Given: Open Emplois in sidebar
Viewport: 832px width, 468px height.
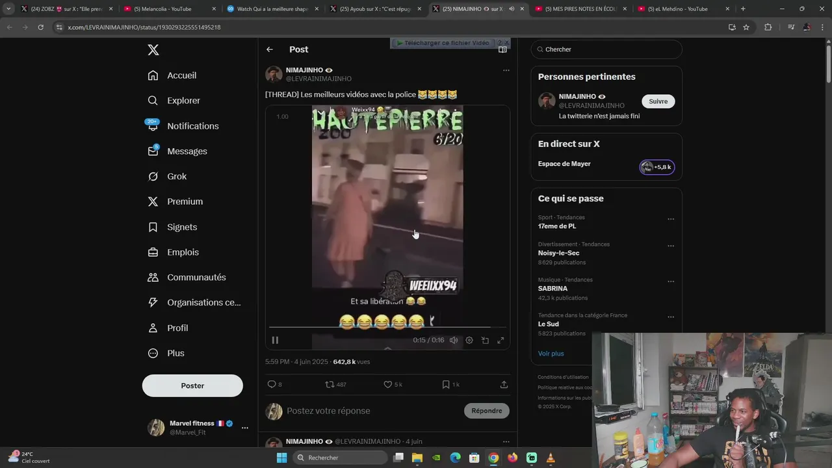Looking at the screenshot, I should (x=174, y=252).
